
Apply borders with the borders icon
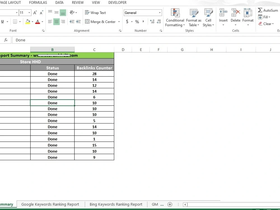click(x=15, y=22)
